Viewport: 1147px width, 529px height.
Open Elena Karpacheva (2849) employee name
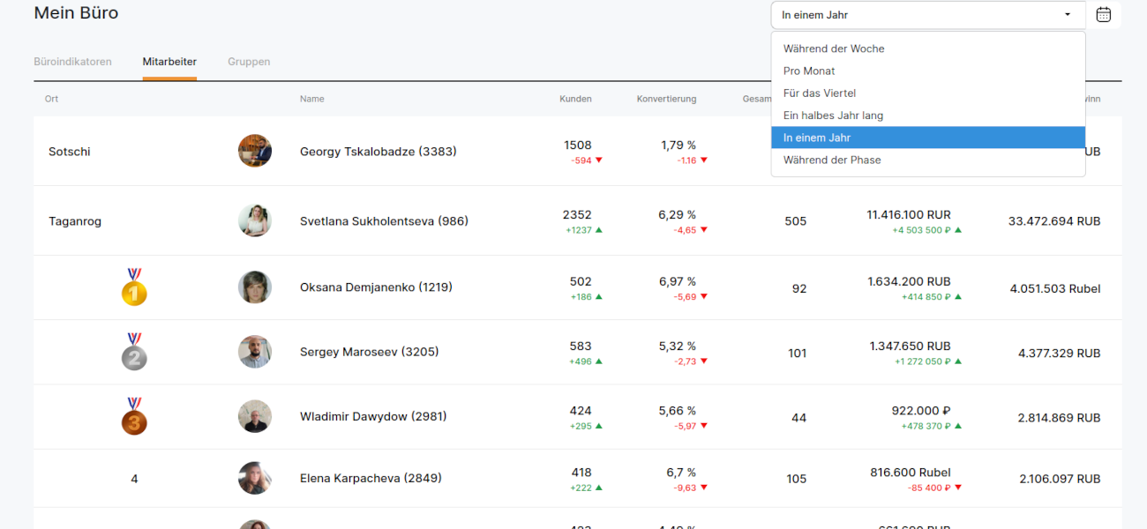tap(371, 479)
